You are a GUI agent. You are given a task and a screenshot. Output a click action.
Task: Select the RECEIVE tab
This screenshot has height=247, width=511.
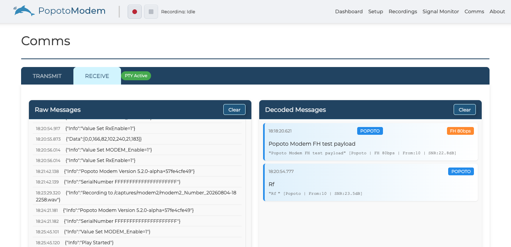click(97, 76)
